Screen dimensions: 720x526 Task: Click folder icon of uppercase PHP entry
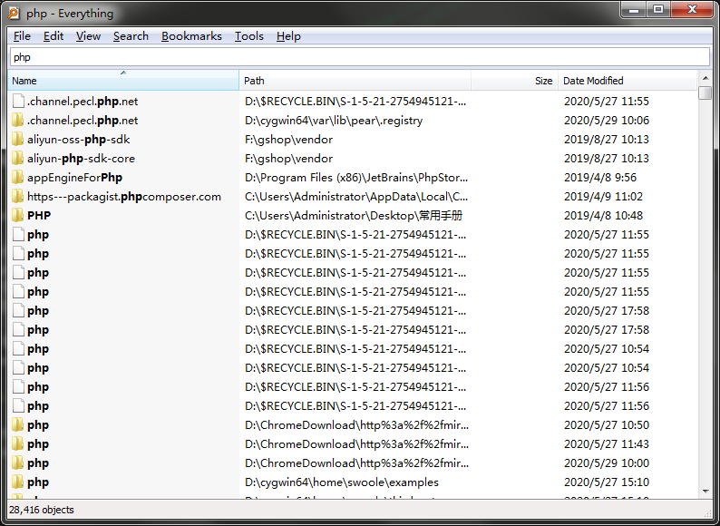click(x=18, y=216)
